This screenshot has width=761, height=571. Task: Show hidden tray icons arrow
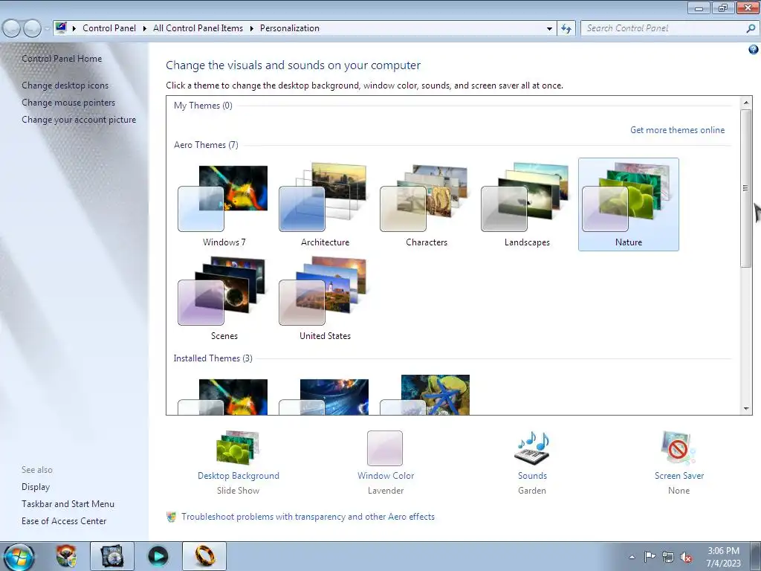coord(632,557)
